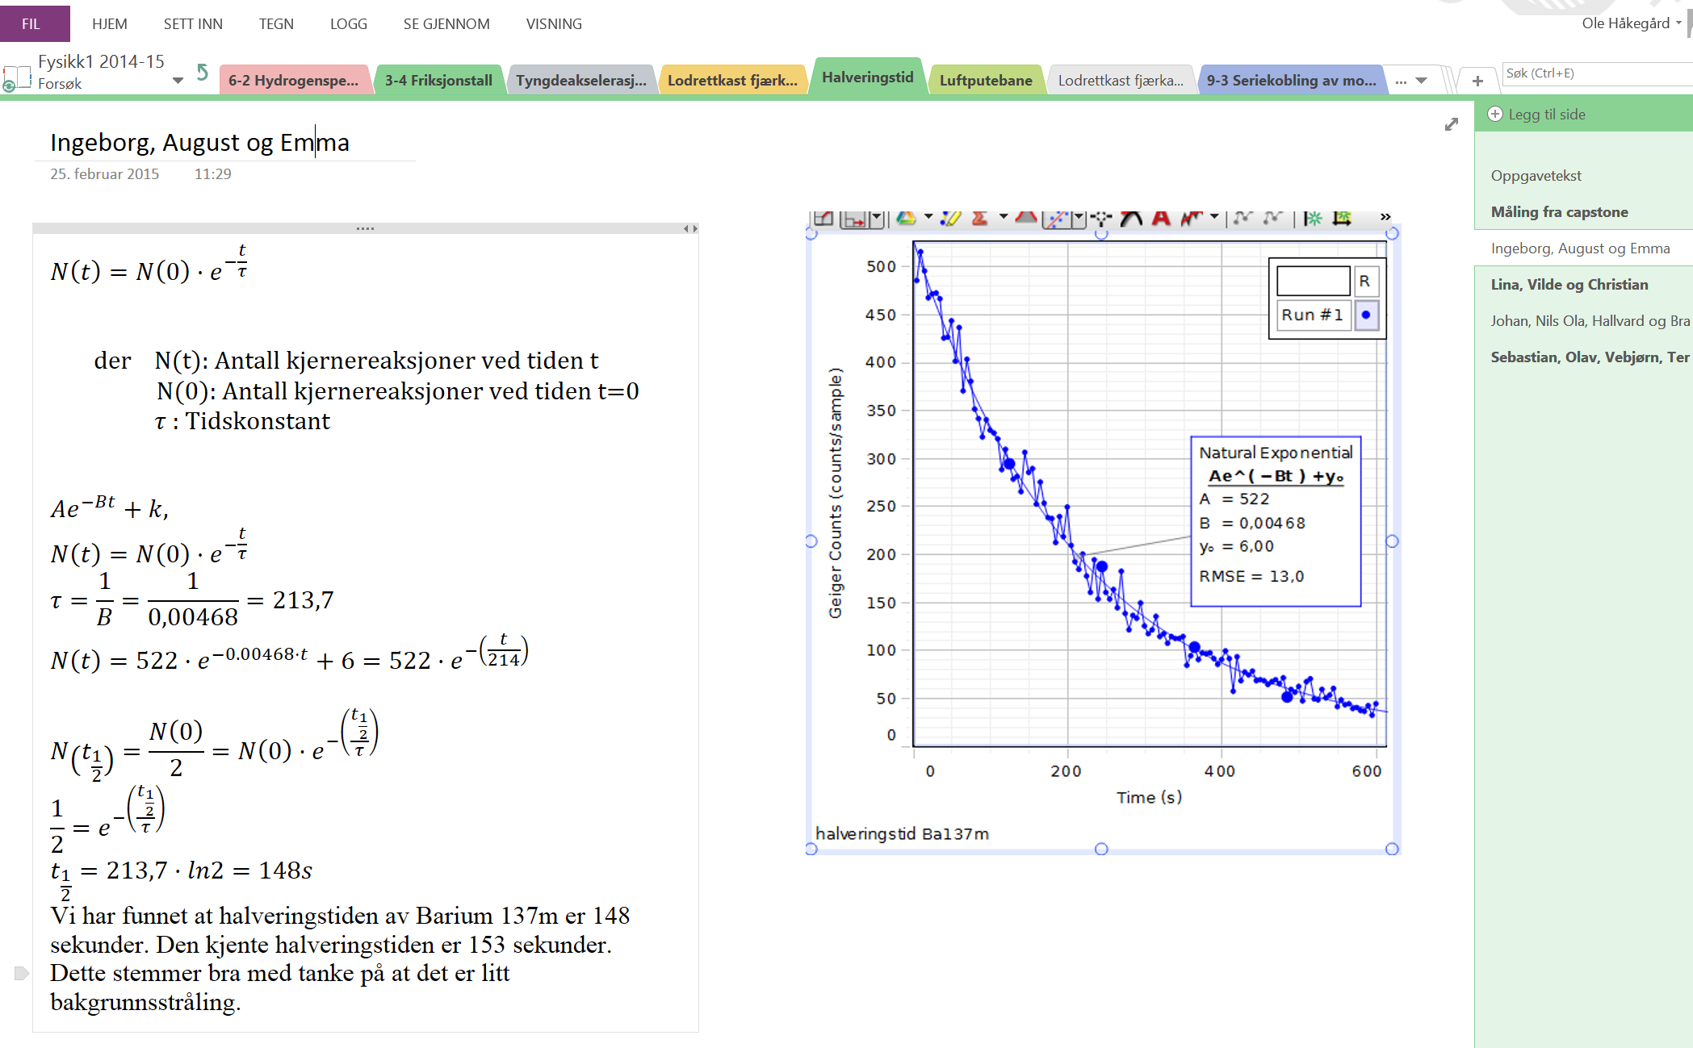Click the full page view expand arrow
The height and width of the screenshot is (1048, 1693).
pyautogui.click(x=1452, y=124)
